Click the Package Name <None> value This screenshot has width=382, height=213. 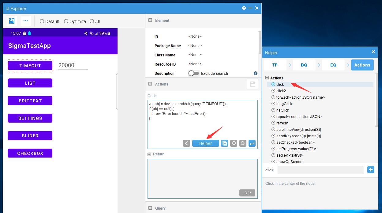(195, 46)
